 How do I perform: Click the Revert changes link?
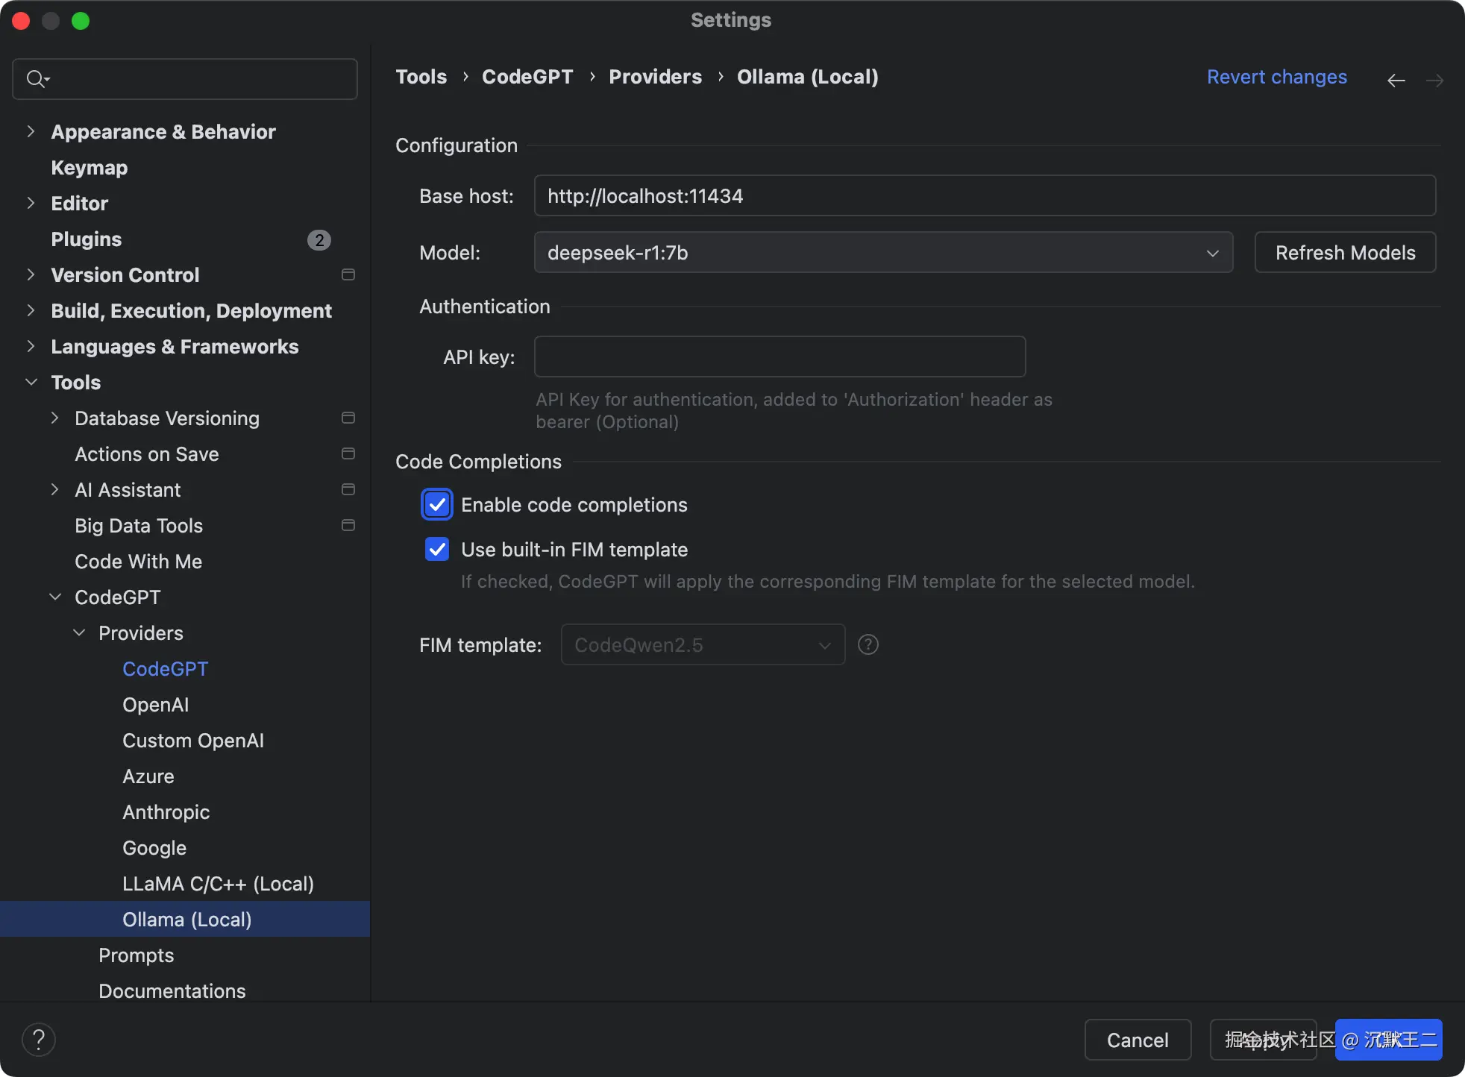pos(1276,77)
